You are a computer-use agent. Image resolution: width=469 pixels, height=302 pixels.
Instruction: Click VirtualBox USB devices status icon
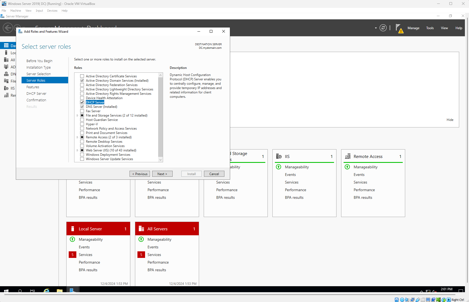click(417, 300)
